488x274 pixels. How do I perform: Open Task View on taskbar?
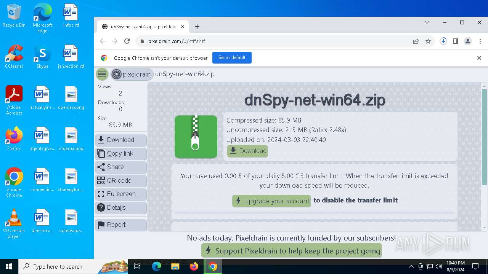pos(137,266)
